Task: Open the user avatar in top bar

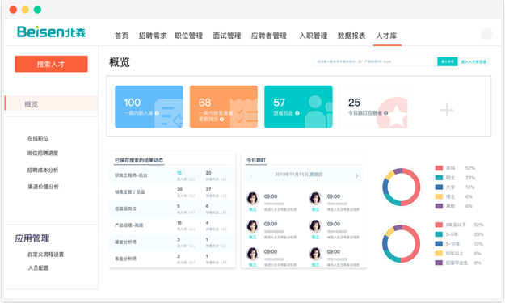Action: 486,34
